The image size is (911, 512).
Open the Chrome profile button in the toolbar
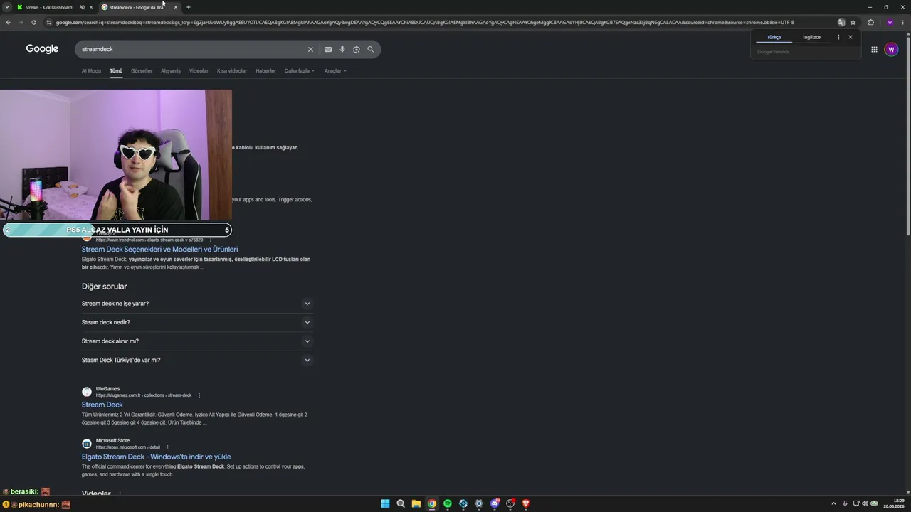[x=890, y=22]
